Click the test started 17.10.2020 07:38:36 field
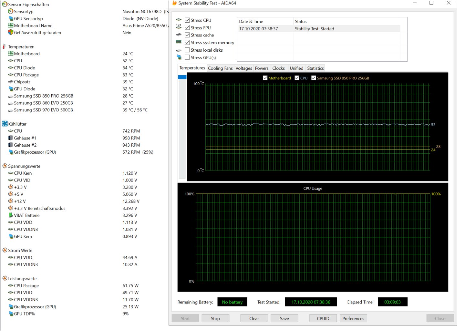 (x=311, y=302)
